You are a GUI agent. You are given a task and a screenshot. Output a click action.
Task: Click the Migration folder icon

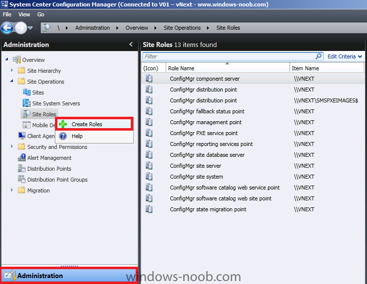(21, 190)
